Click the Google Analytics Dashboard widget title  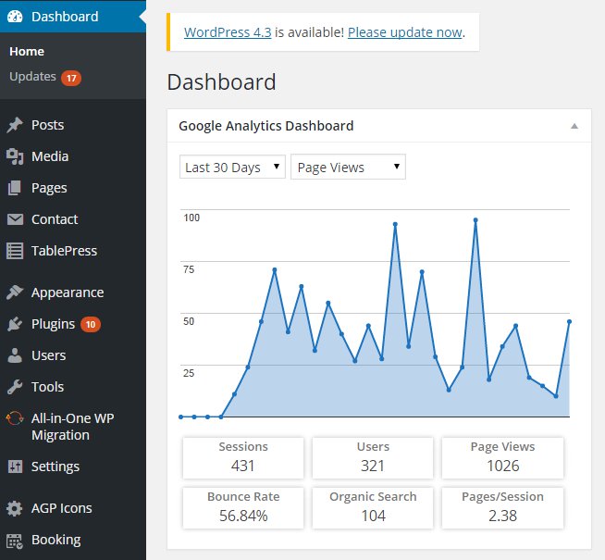(x=266, y=126)
